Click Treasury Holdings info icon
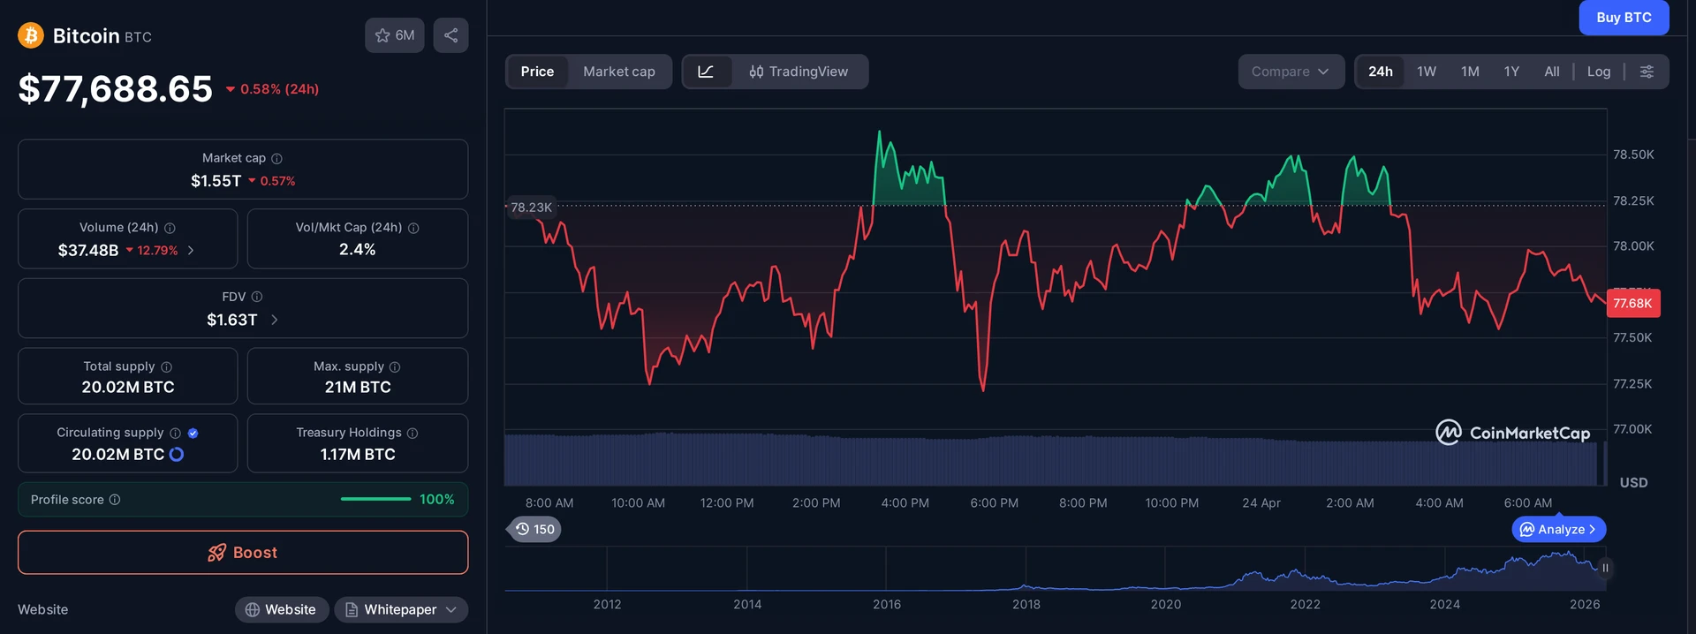Screen dimensions: 1696x634 pos(413,433)
